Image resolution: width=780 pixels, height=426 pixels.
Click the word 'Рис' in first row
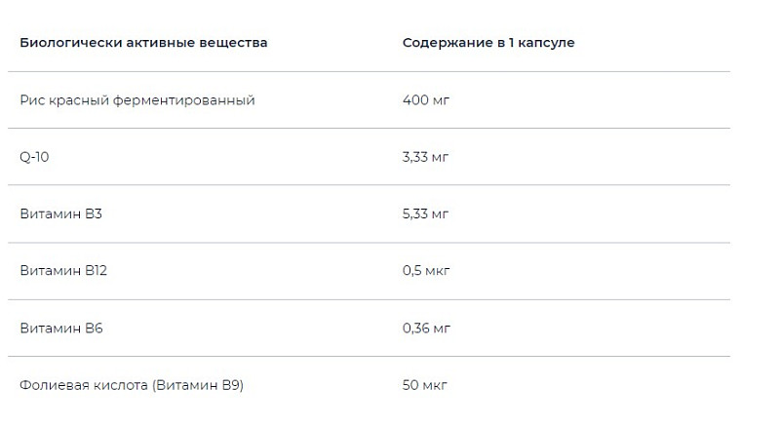click(x=31, y=100)
